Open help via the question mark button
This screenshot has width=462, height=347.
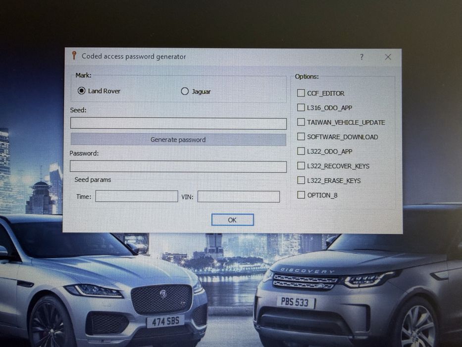tap(362, 57)
